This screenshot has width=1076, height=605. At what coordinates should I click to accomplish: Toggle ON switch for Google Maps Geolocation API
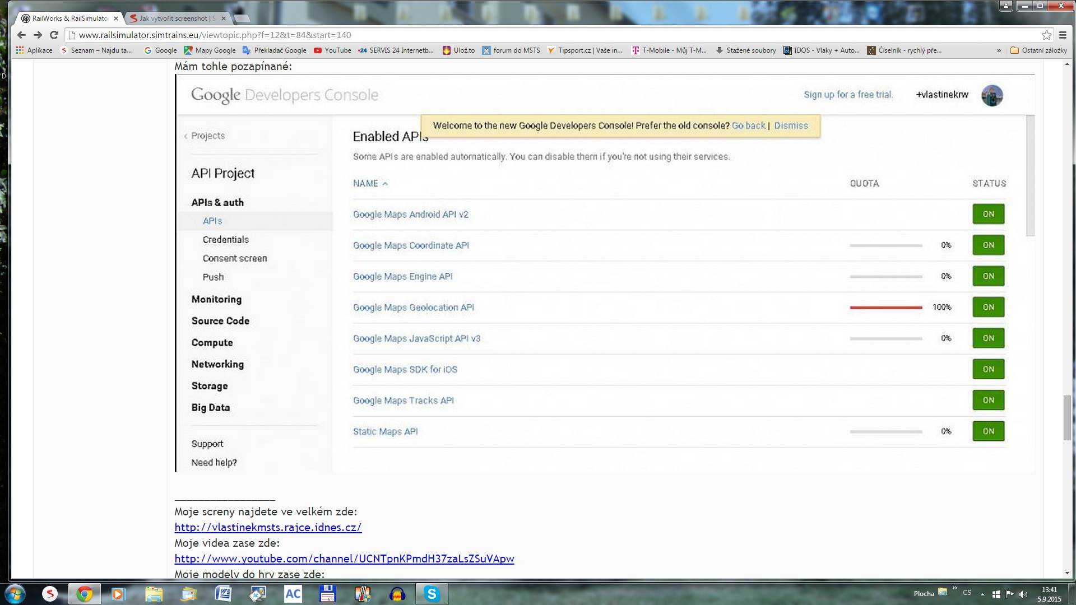tap(989, 307)
